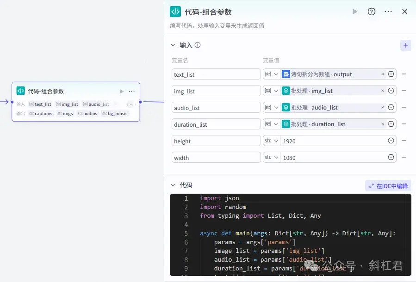The height and width of the screenshot is (282, 416).
Task: Click the node's output connection port
Action: coord(140,102)
